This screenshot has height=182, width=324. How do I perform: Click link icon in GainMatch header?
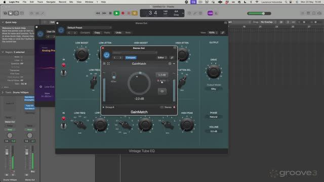tap(172, 58)
